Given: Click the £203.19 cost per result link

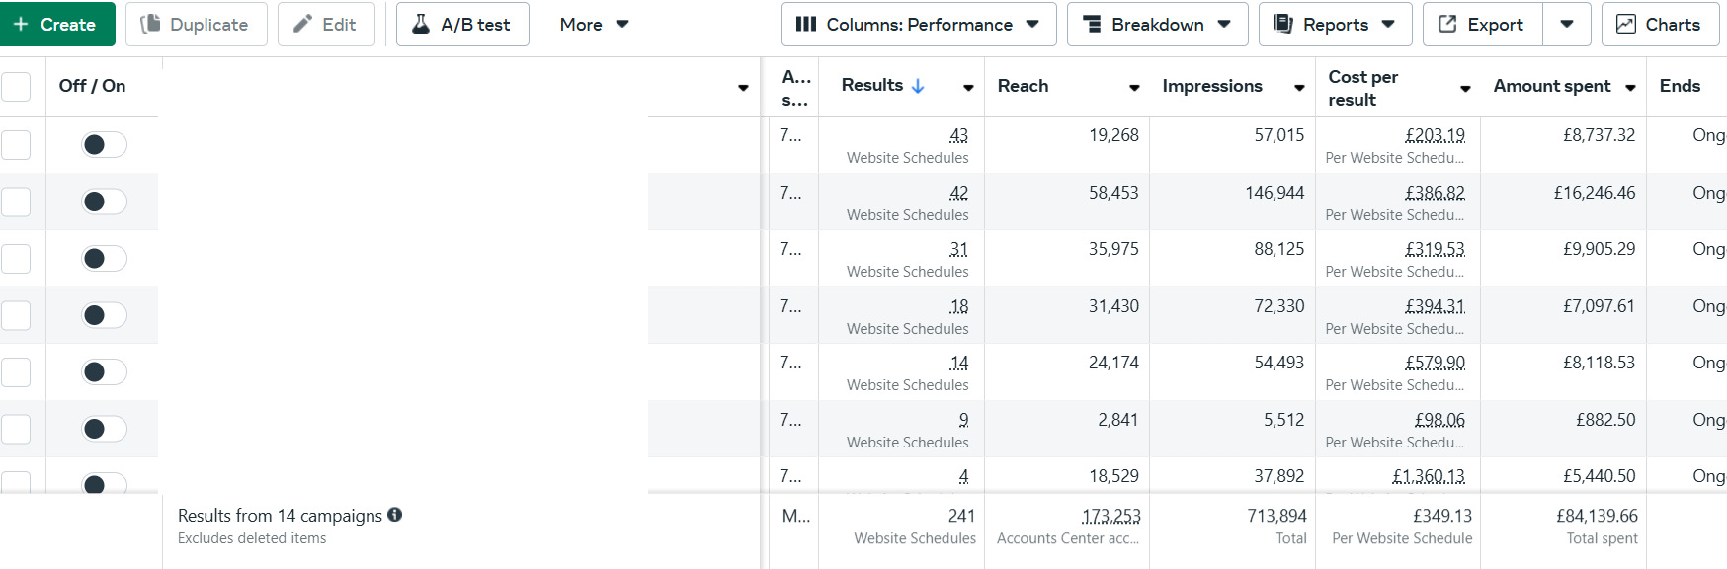Looking at the screenshot, I should (x=1435, y=135).
